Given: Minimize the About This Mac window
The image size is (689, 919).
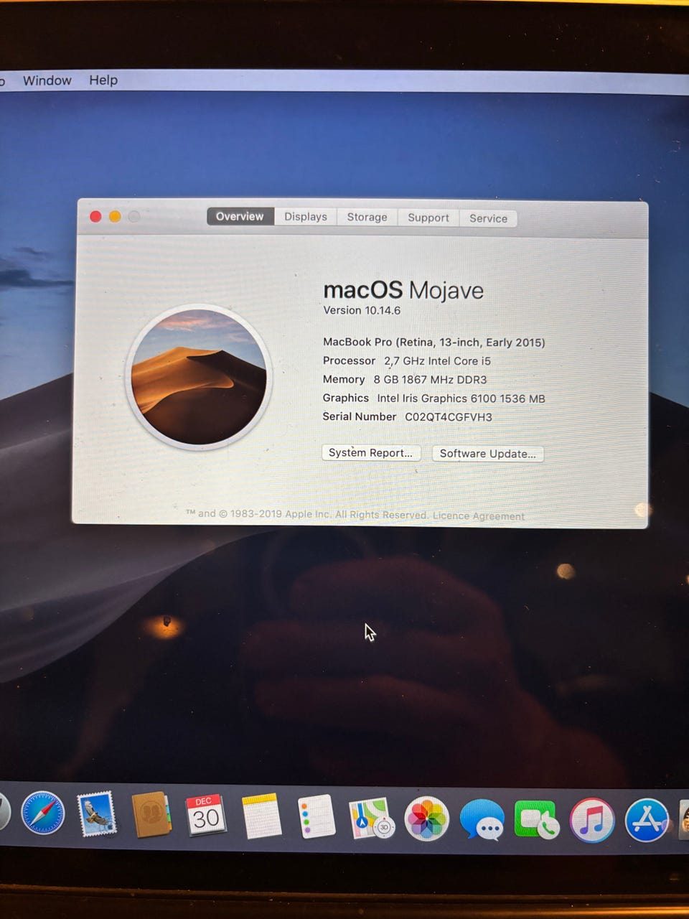Looking at the screenshot, I should tap(115, 216).
